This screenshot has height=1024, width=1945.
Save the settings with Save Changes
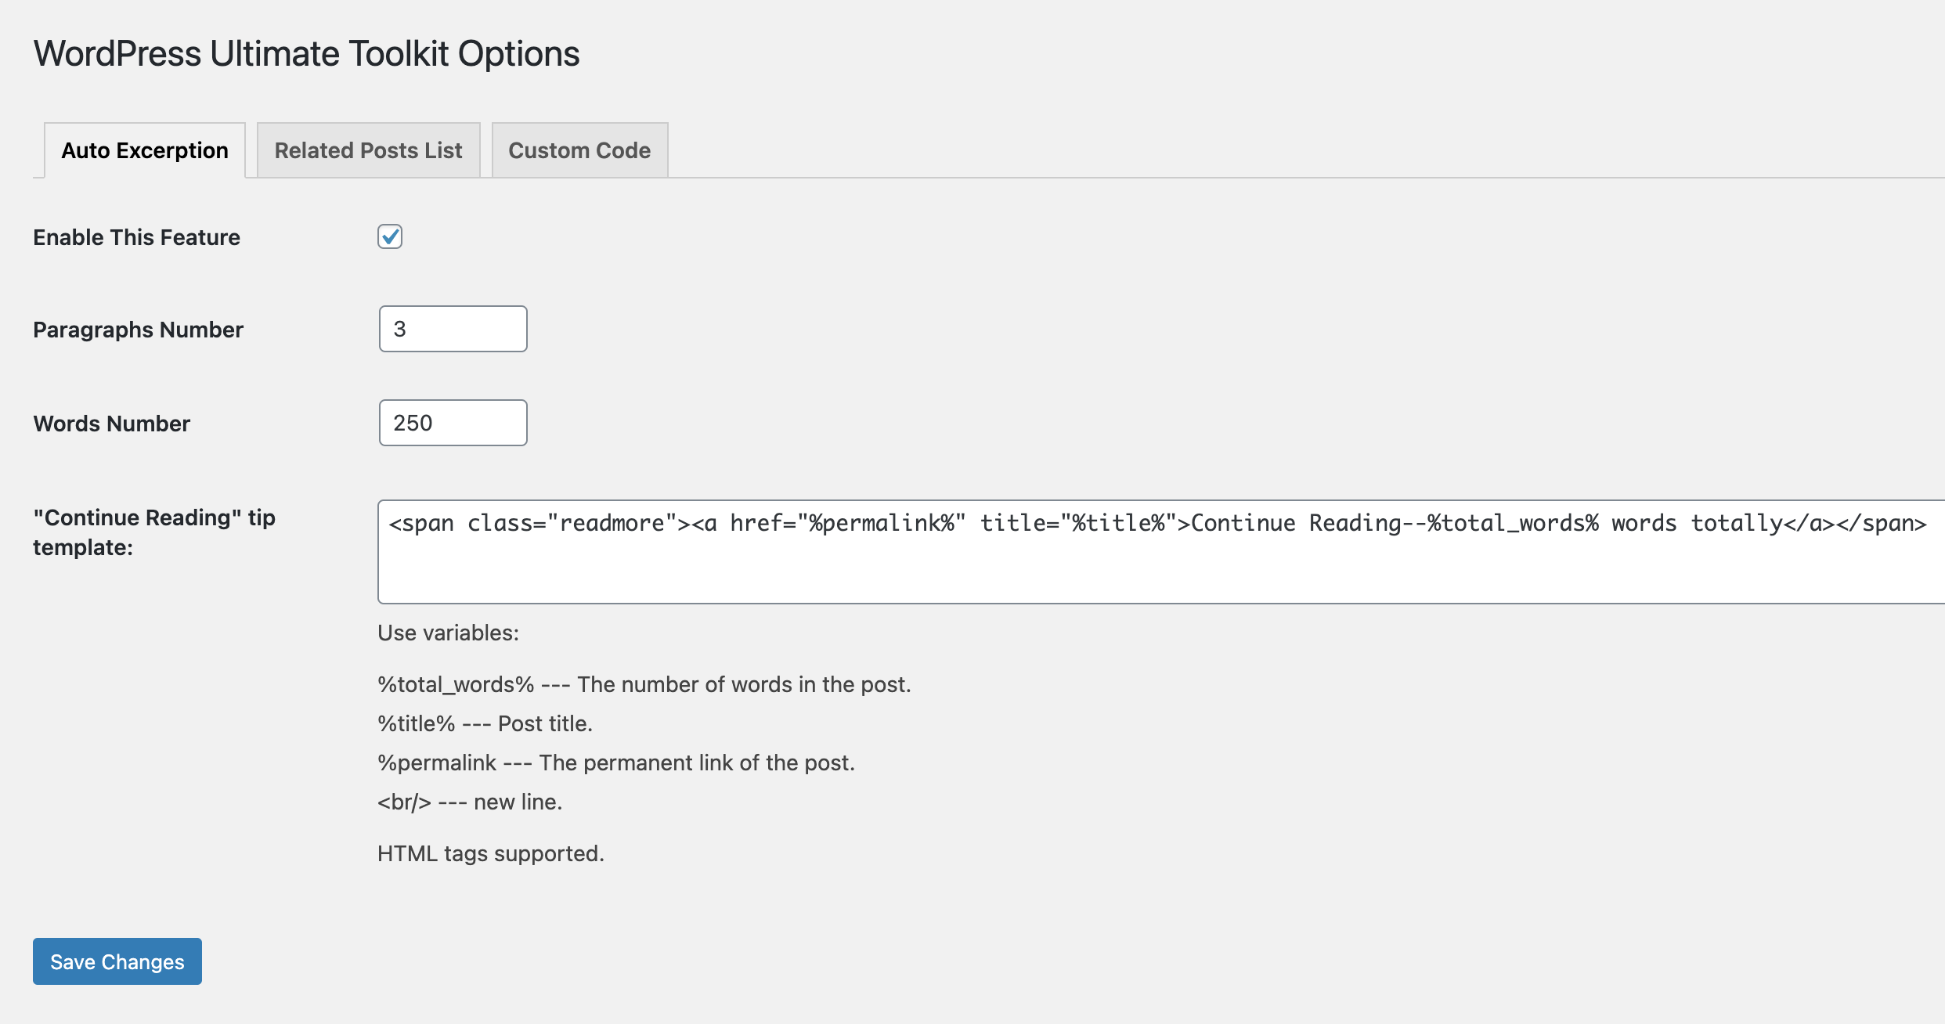click(117, 961)
